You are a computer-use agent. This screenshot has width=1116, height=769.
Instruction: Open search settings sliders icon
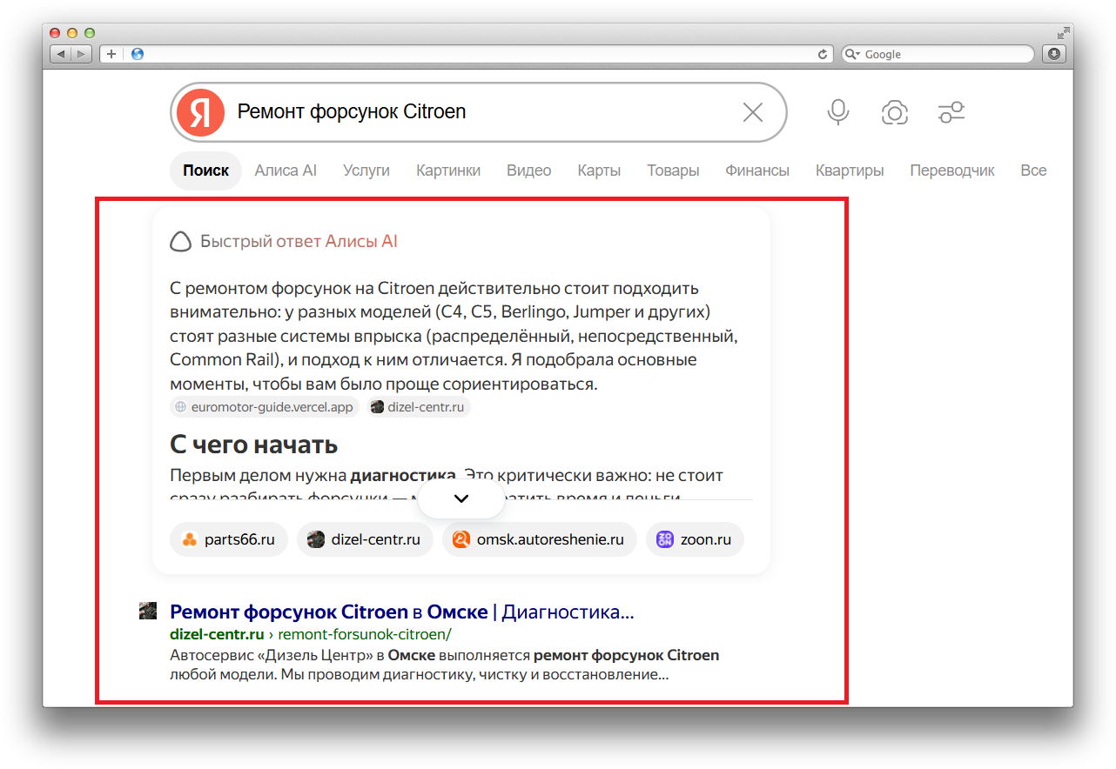[951, 112]
